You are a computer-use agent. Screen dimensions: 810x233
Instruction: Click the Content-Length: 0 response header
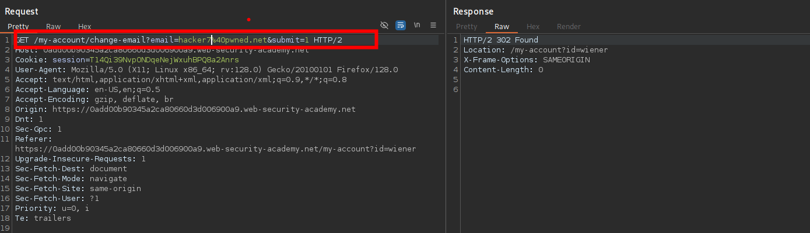tap(503, 70)
